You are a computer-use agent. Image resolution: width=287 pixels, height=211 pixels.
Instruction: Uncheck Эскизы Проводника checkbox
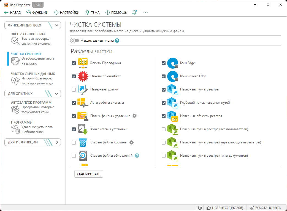pos(74,63)
